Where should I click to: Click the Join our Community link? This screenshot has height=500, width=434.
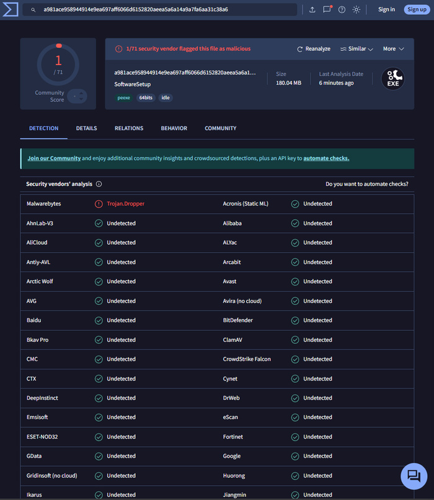click(x=54, y=159)
